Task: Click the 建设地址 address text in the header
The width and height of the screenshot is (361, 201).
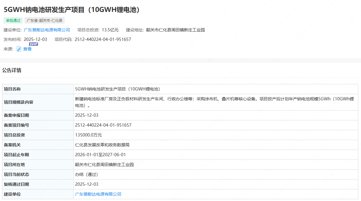Action: tap(175, 30)
